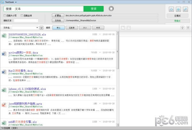Sort results by 大小 size

pos(85,28)
